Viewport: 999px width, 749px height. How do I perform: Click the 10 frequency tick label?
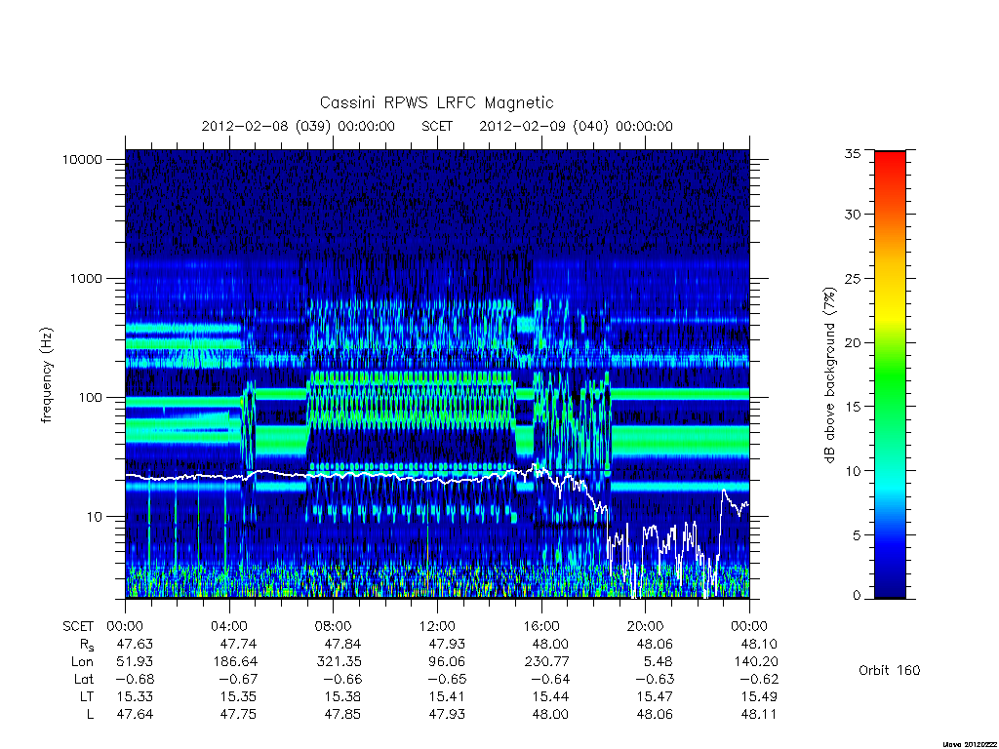click(x=95, y=517)
